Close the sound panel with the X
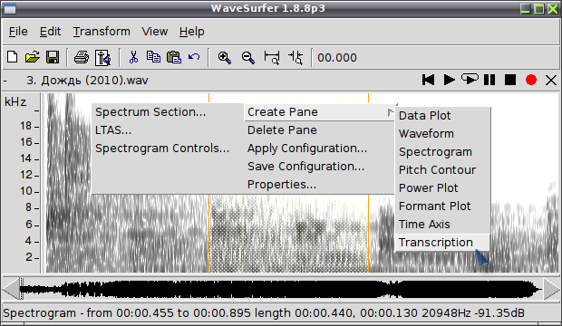 [551, 80]
